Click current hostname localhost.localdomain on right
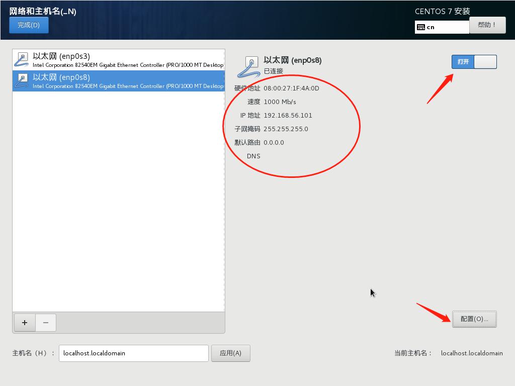Viewport: 515px width, 386px height. click(472, 353)
